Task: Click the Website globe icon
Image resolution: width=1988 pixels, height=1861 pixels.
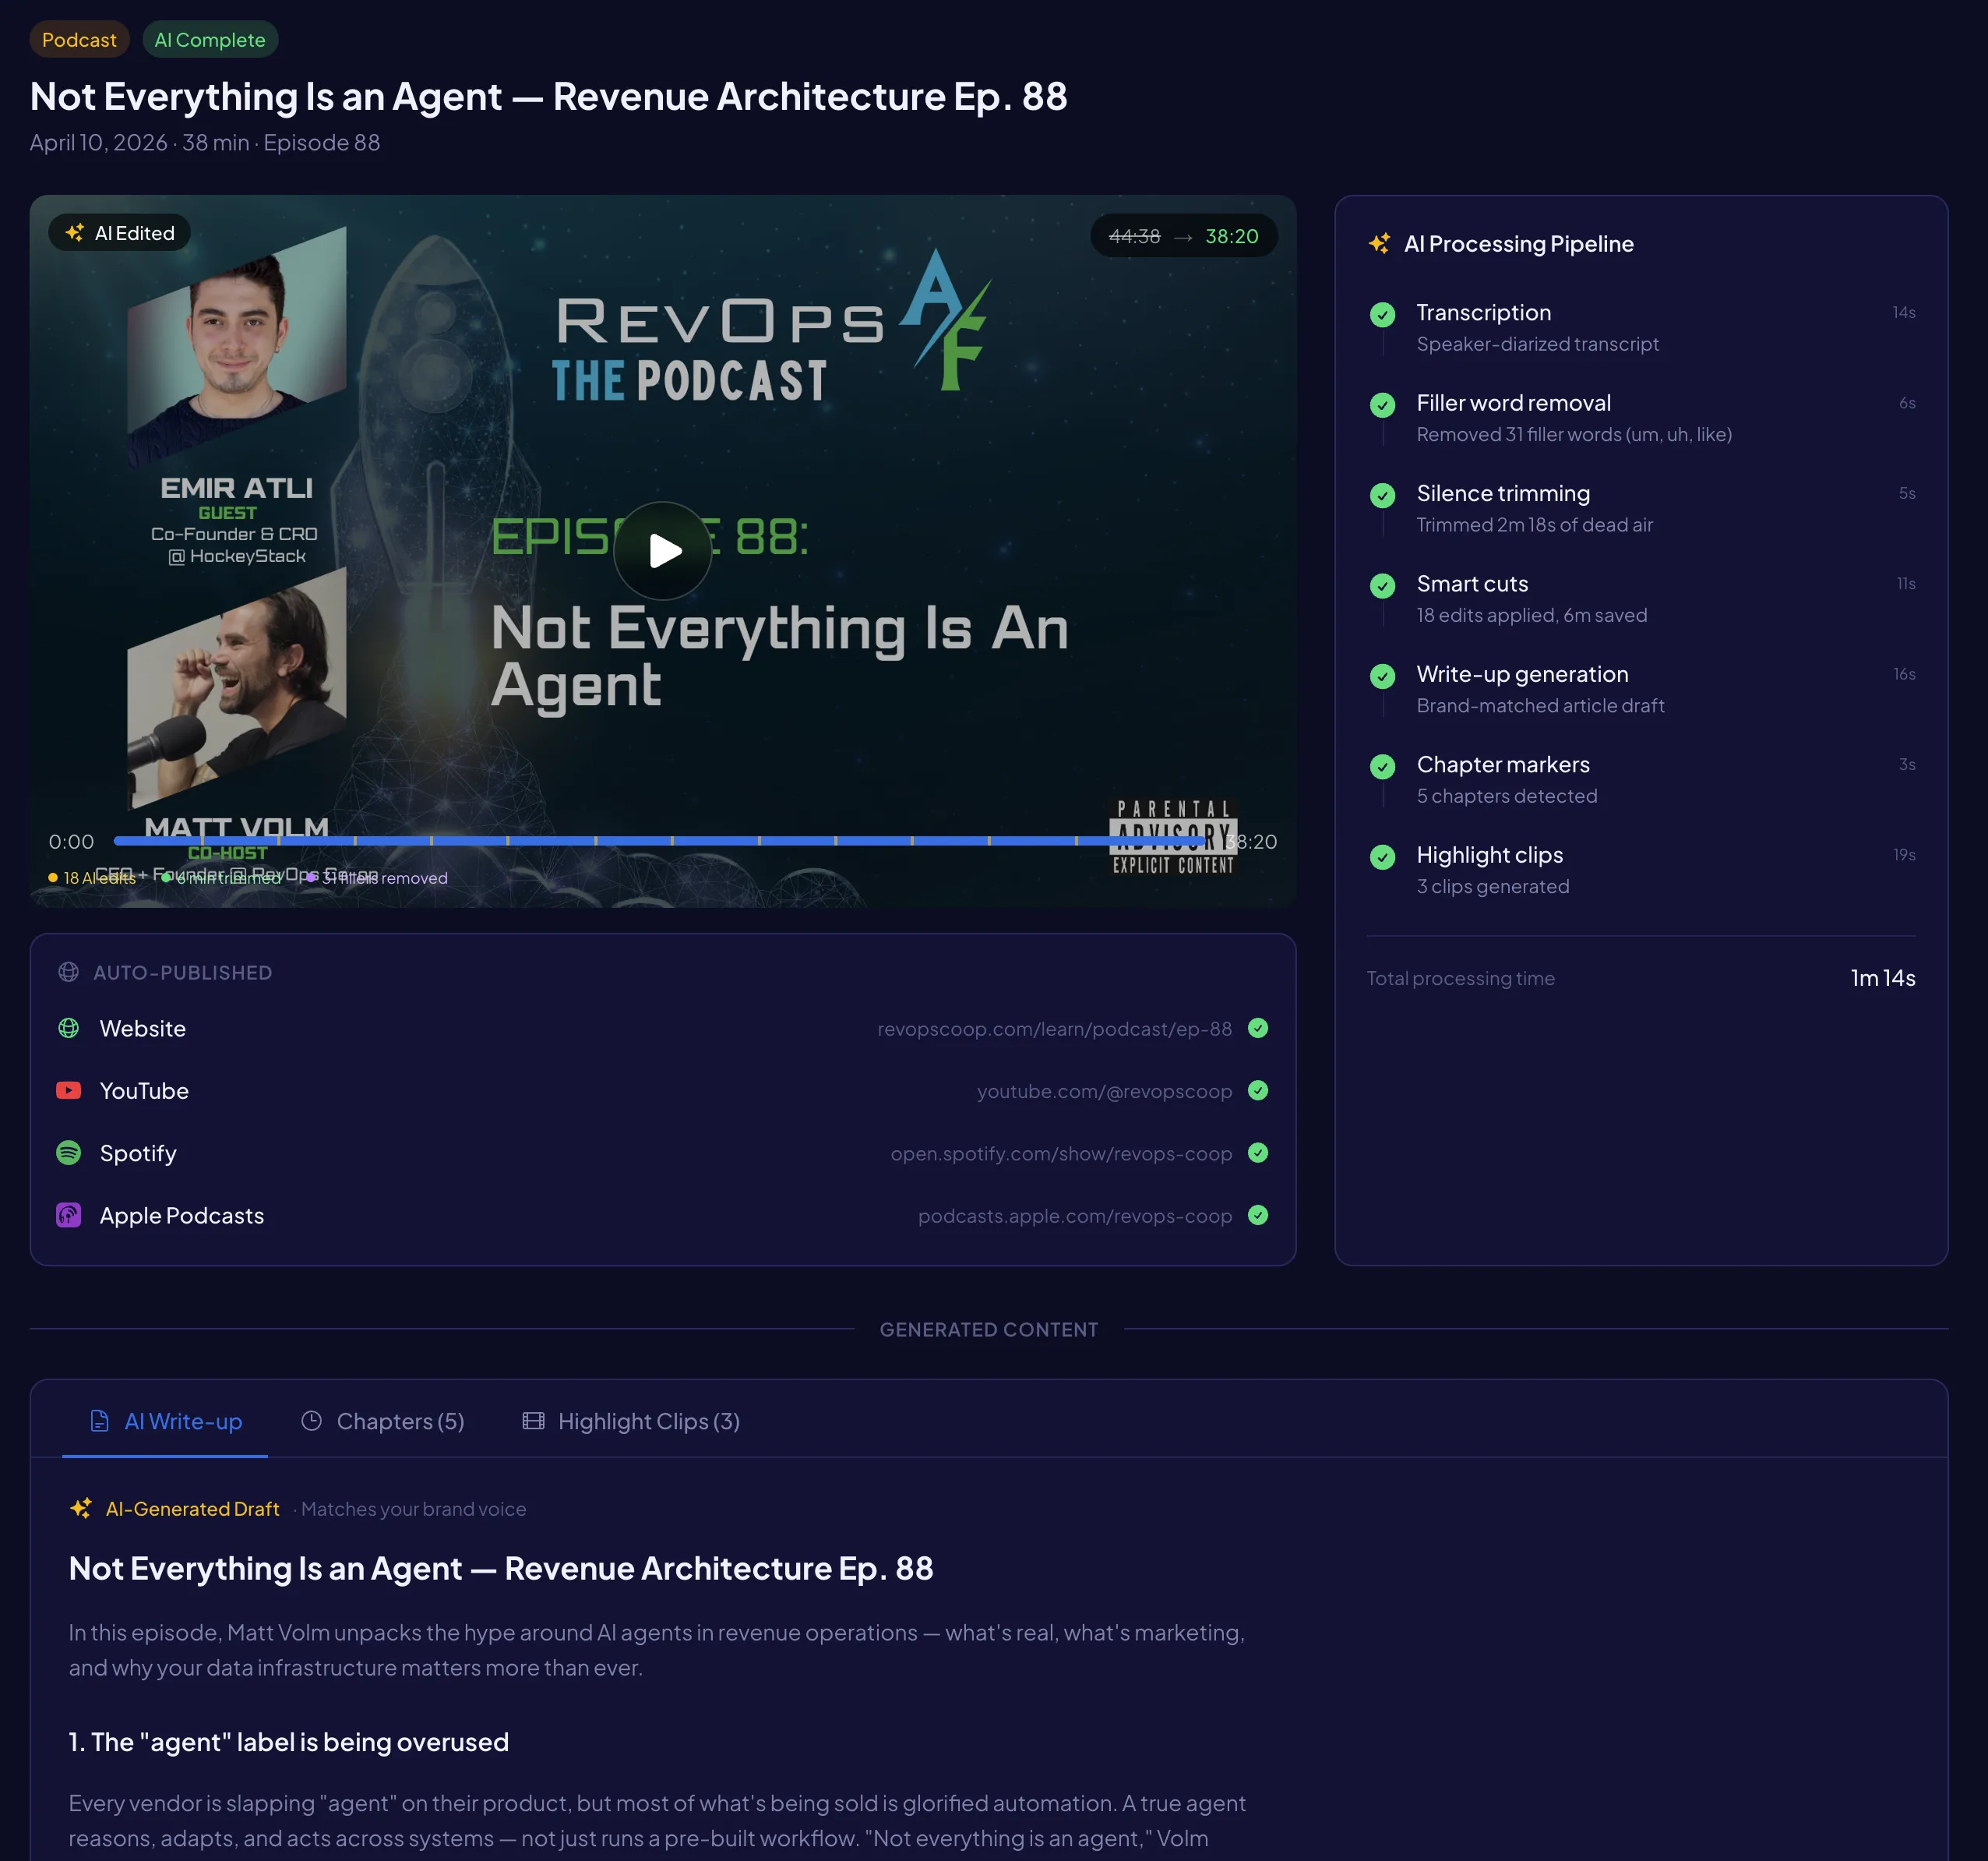Action: (68, 1029)
